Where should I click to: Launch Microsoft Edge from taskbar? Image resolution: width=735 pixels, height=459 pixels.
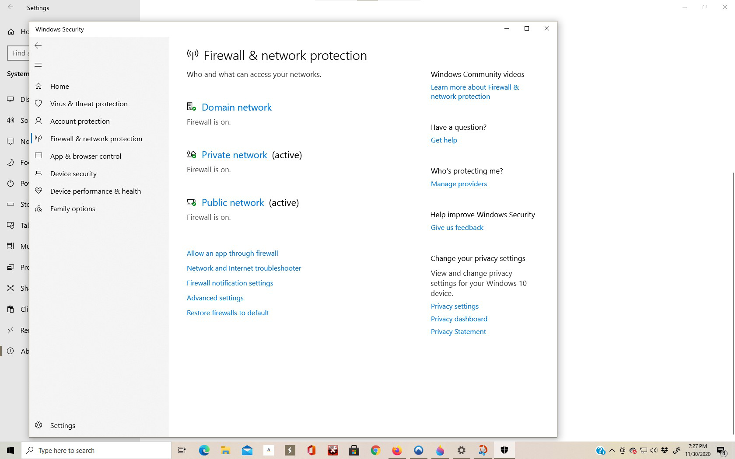click(204, 450)
